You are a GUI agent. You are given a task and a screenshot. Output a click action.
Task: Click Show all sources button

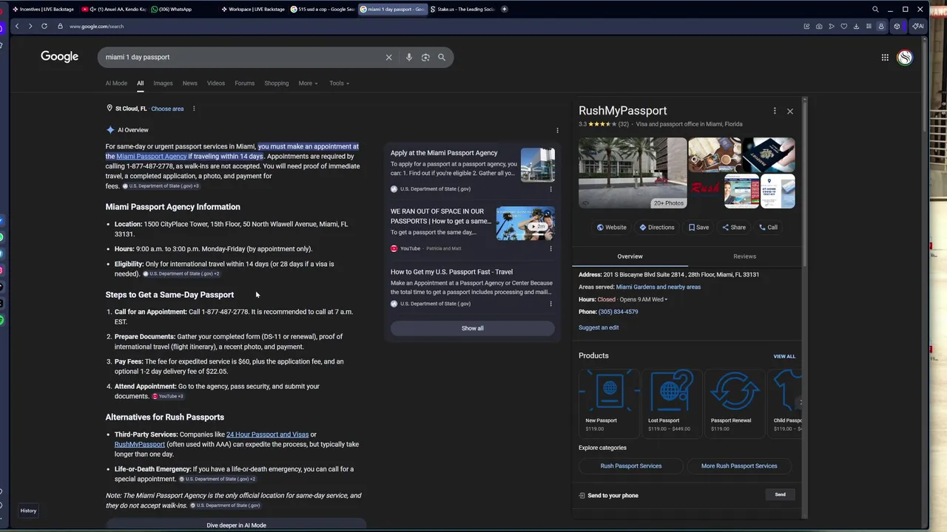click(473, 328)
